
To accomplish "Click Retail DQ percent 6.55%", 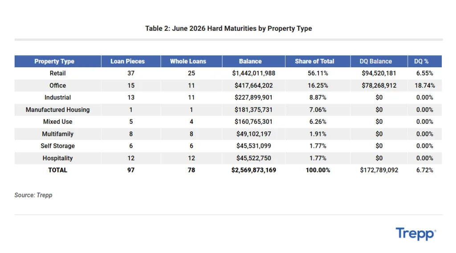I will tap(424, 73).
